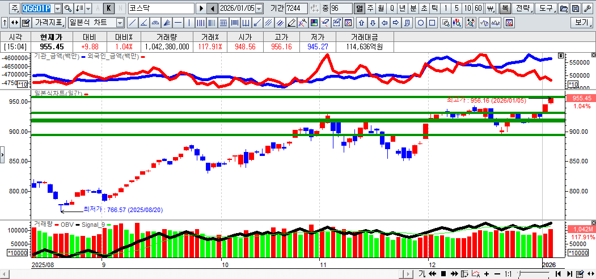Viewport: 596px width, 279px height.
Task: Select the ellipse shape drawing tool
Action: pos(421,23)
